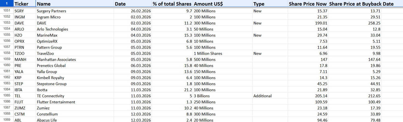Click the '3 Billions' amount cell
Viewport: 403px width, 122px height.
tap(223, 96)
